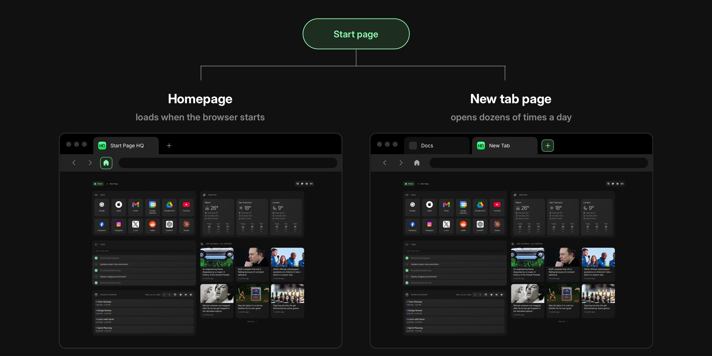This screenshot has width=712, height=356.
Task: Click the DU avatar in Homepage window
Action: pyautogui.click(x=311, y=184)
